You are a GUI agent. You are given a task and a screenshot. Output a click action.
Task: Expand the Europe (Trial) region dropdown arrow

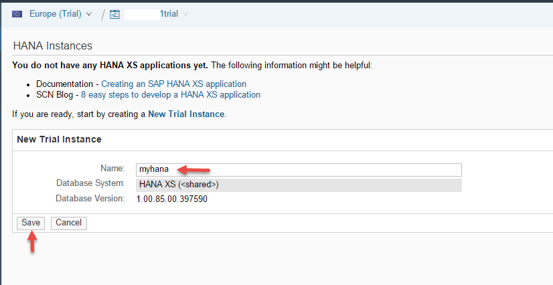(x=89, y=14)
